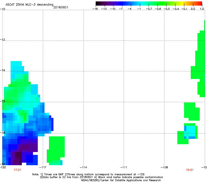Click the rainbow color scale bar
This screenshot has width=207, height=182.
click(x=149, y=4)
